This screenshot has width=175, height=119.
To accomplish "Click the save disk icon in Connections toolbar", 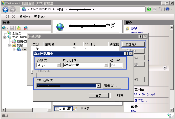I will [x=12, y=28].
